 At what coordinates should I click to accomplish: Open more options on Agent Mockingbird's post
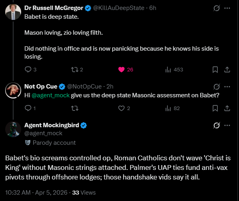click(227, 125)
